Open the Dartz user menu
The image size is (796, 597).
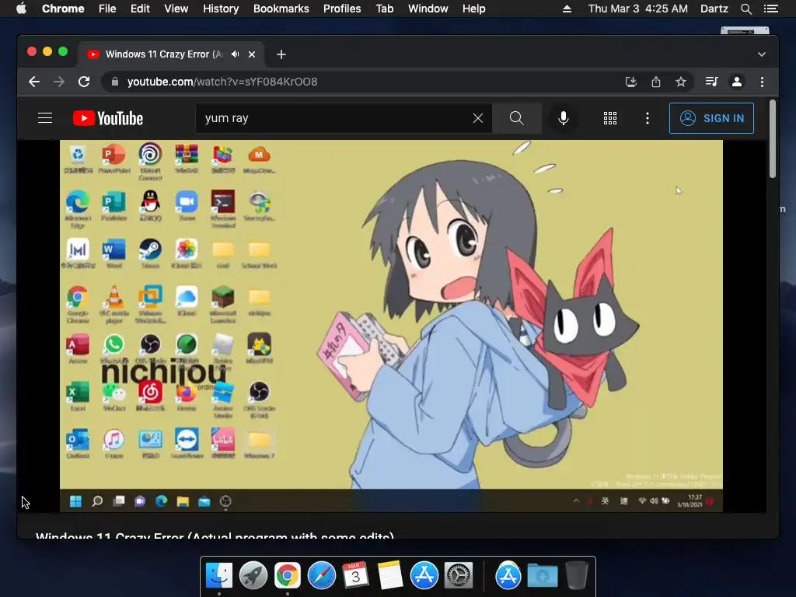click(714, 9)
